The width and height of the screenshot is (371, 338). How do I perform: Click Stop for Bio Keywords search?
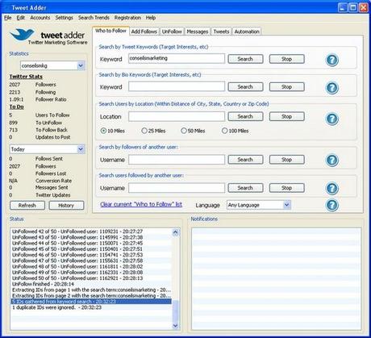tap(287, 87)
